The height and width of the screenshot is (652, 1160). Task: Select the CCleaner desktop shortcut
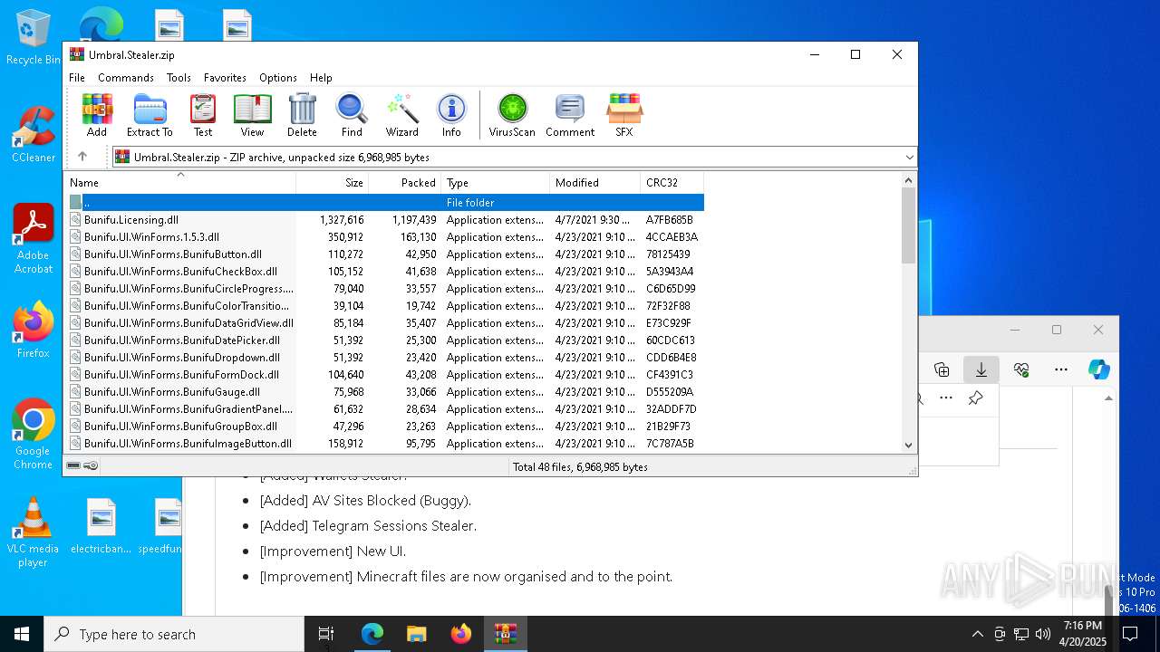[33, 135]
